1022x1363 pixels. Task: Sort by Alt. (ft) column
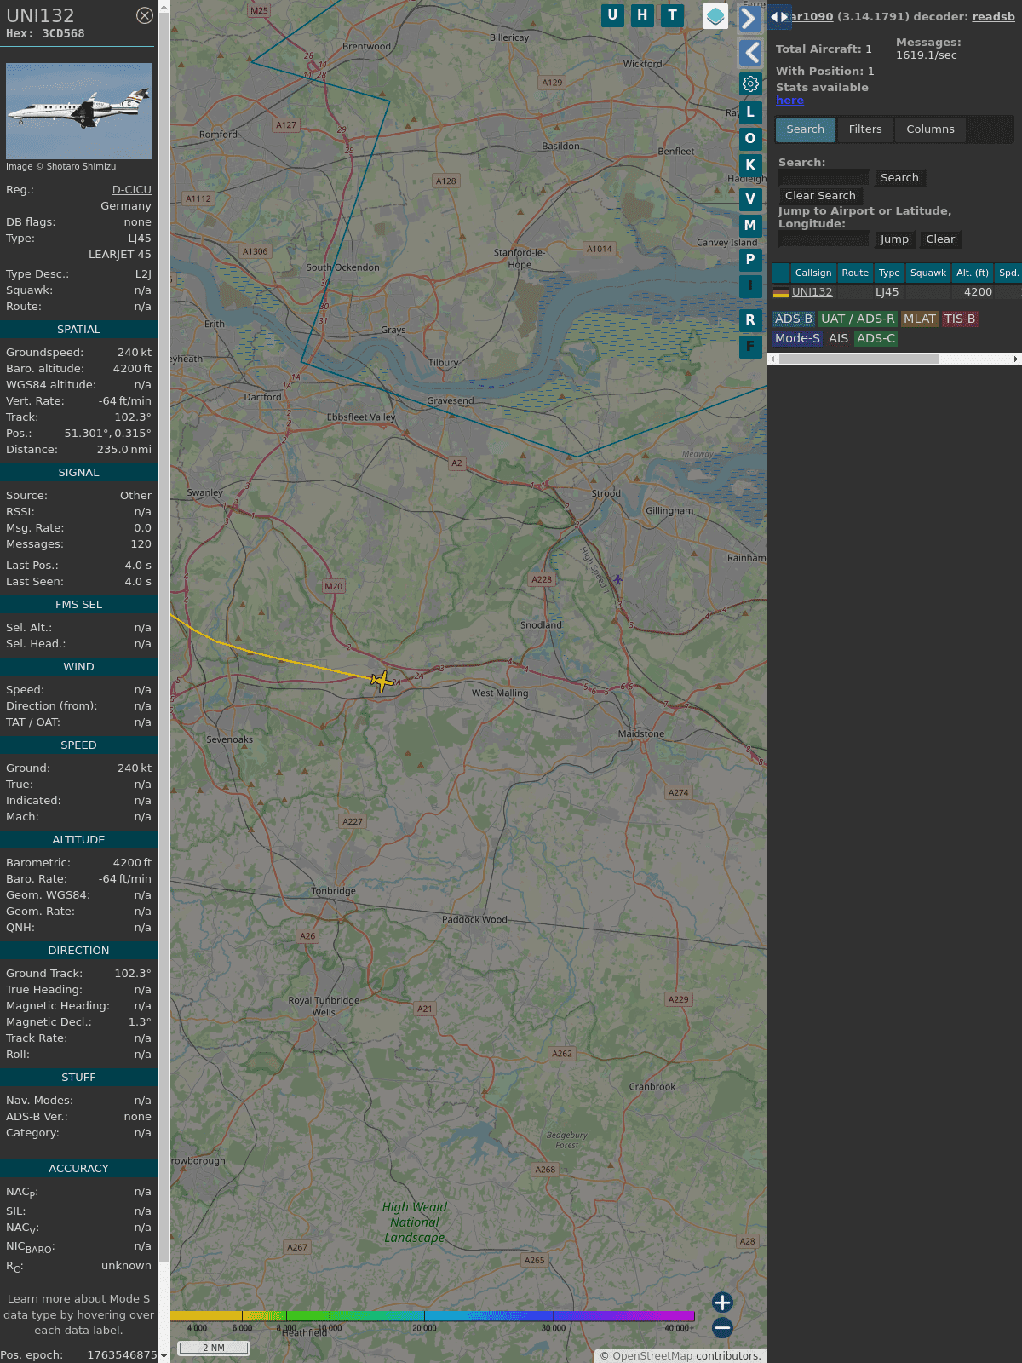click(x=973, y=273)
